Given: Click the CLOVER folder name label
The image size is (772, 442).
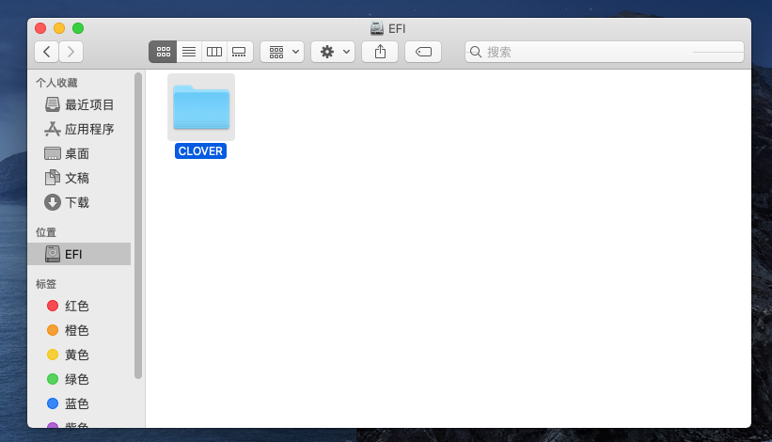Looking at the screenshot, I should pos(200,151).
